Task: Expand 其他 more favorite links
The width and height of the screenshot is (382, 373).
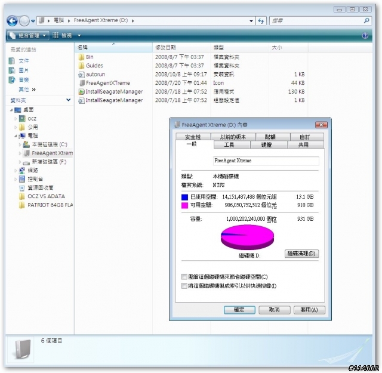Action: [x=27, y=90]
